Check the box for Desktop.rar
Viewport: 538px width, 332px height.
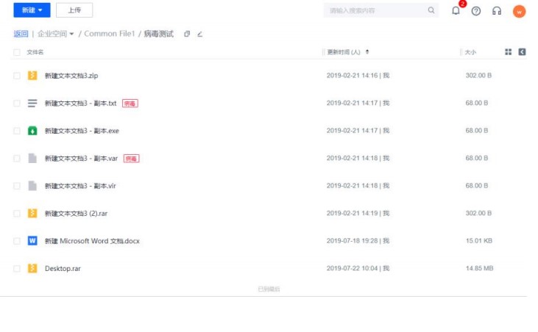[x=17, y=269]
